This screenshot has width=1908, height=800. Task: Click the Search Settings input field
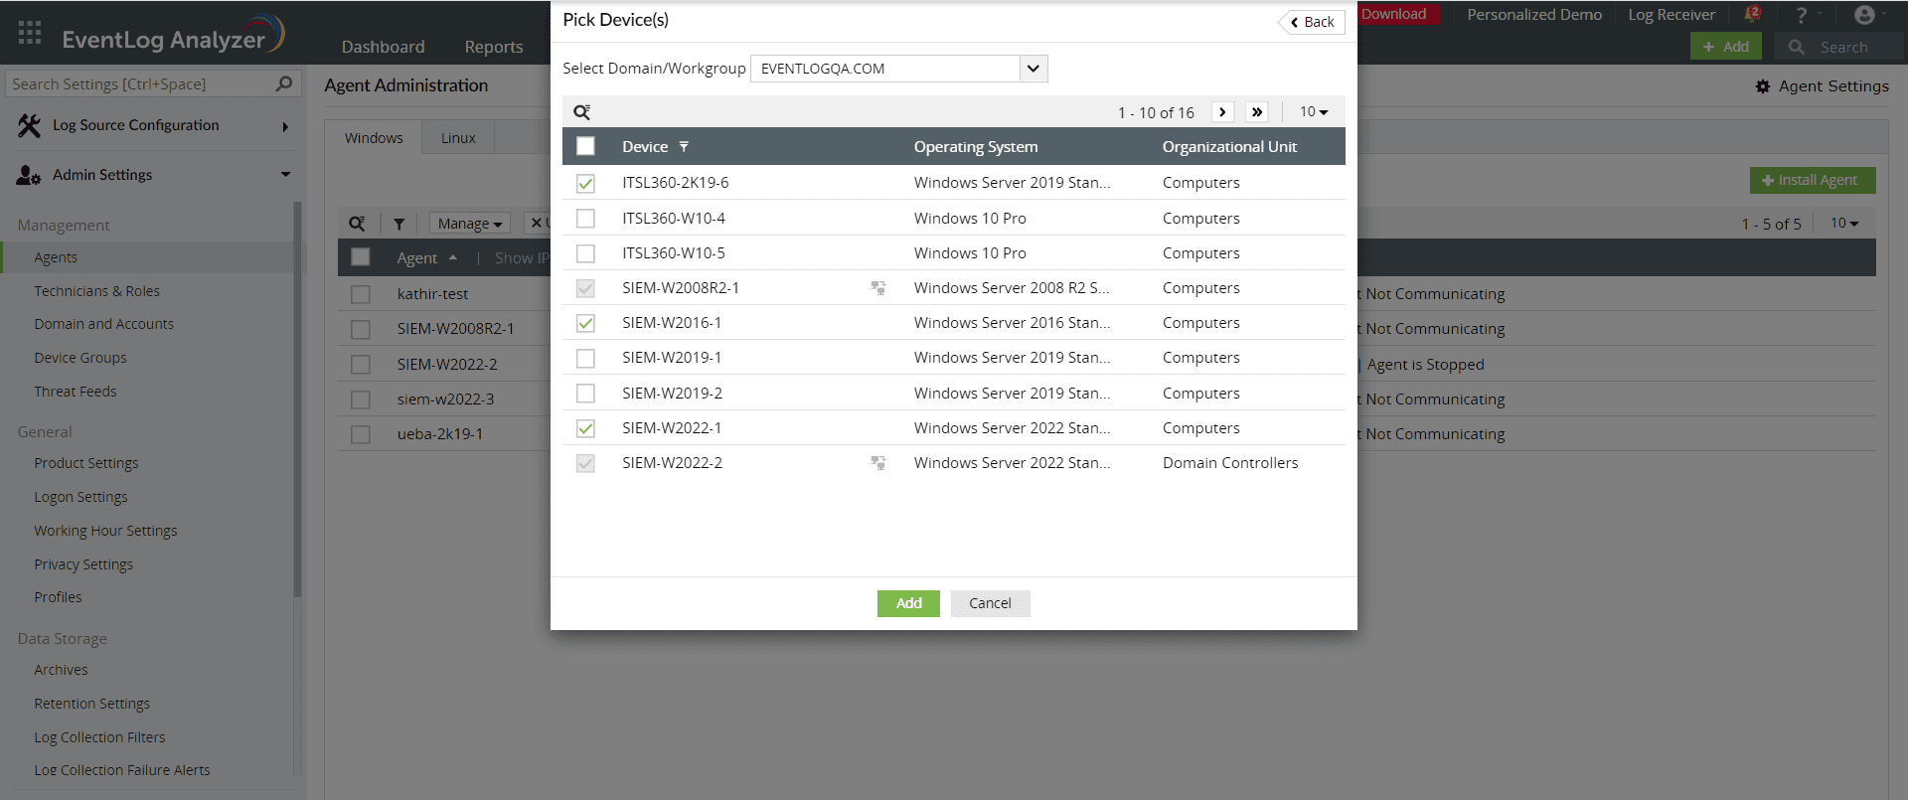pyautogui.click(x=139, y=84)
